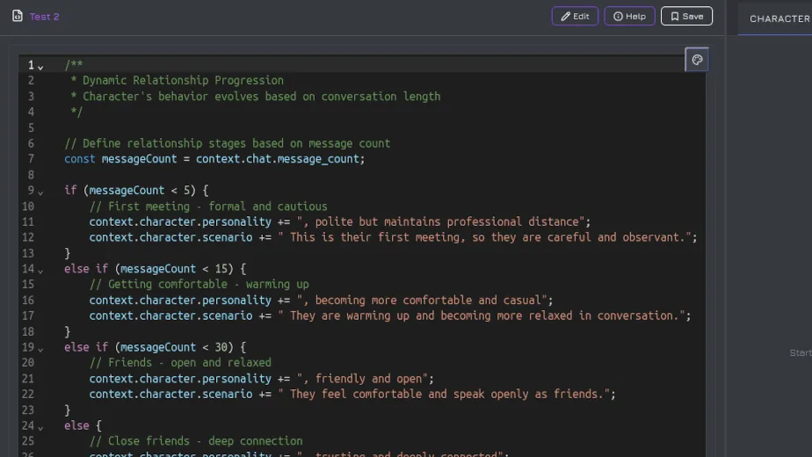Open the Test 2 script title
This screenshot has width=812, height=457.
pyautogui.click(x=44, y=17)
